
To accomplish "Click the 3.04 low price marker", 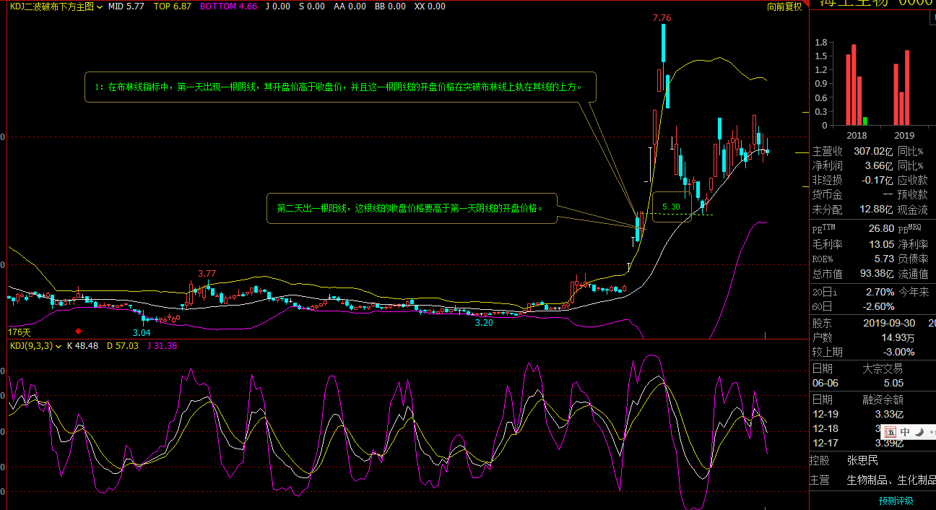I will pos(142,332).
